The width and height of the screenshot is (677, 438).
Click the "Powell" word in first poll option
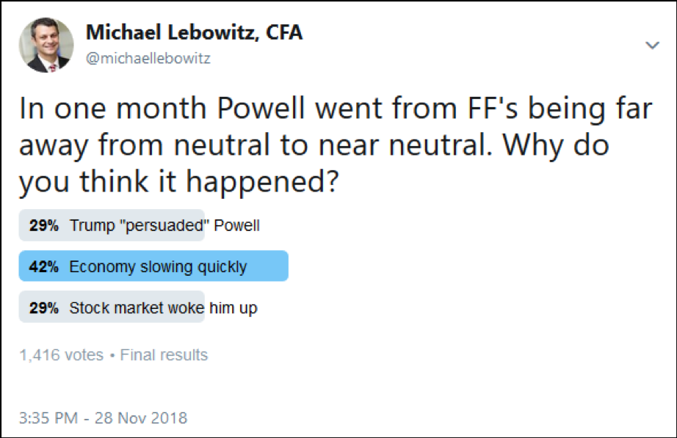click(x=236, y=225)
